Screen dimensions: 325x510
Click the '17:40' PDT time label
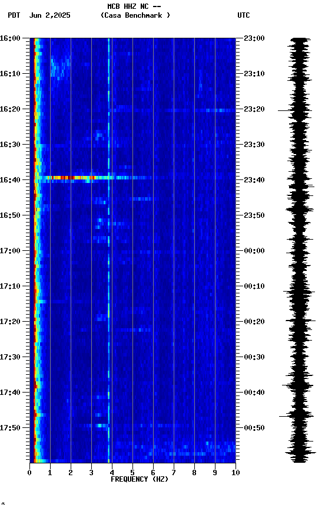pos(10,393)
